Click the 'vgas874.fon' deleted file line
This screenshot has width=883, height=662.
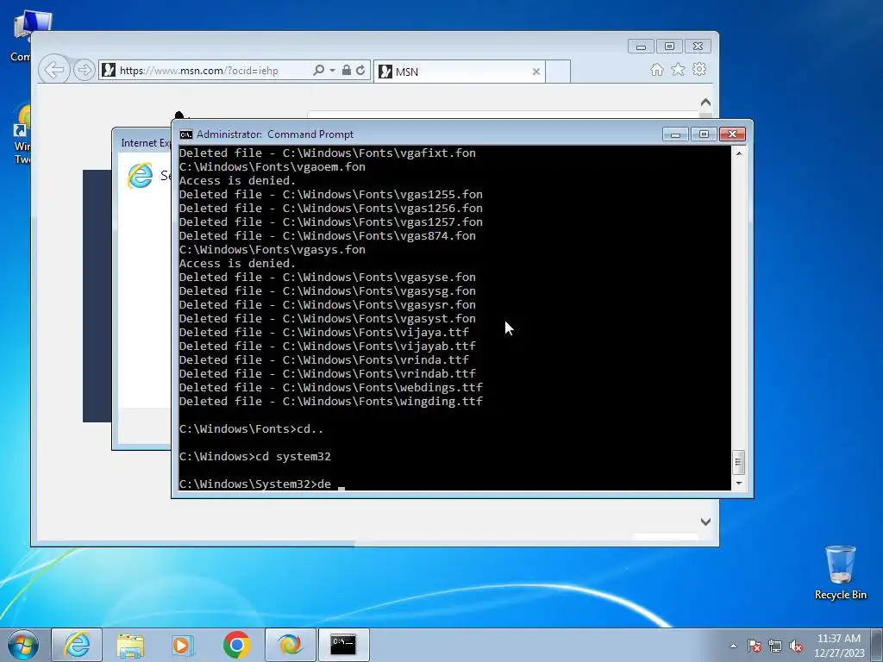tap(327, 236)
